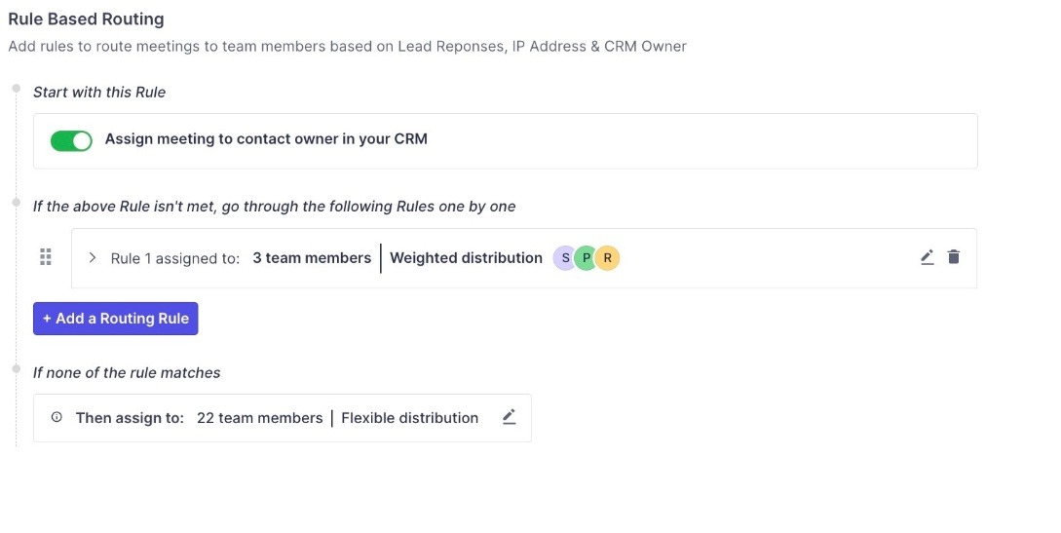1061x533 pixels.
Task: Click the "Rule Based Routing" heading
Action: coord(86,19)
